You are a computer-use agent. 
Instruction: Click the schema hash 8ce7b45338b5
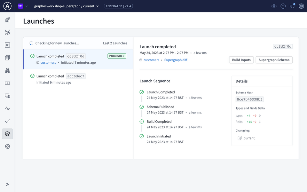coord(249,99)
